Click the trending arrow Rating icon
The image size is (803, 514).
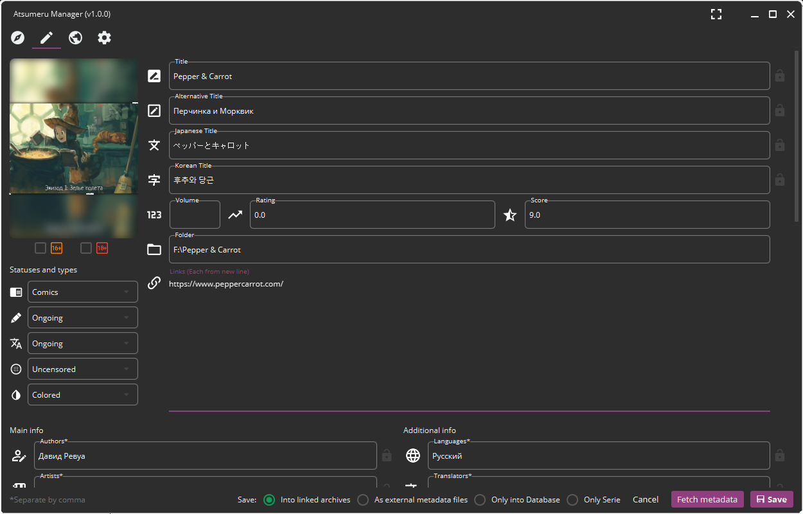pyautogui.click(x=236, y=215)
